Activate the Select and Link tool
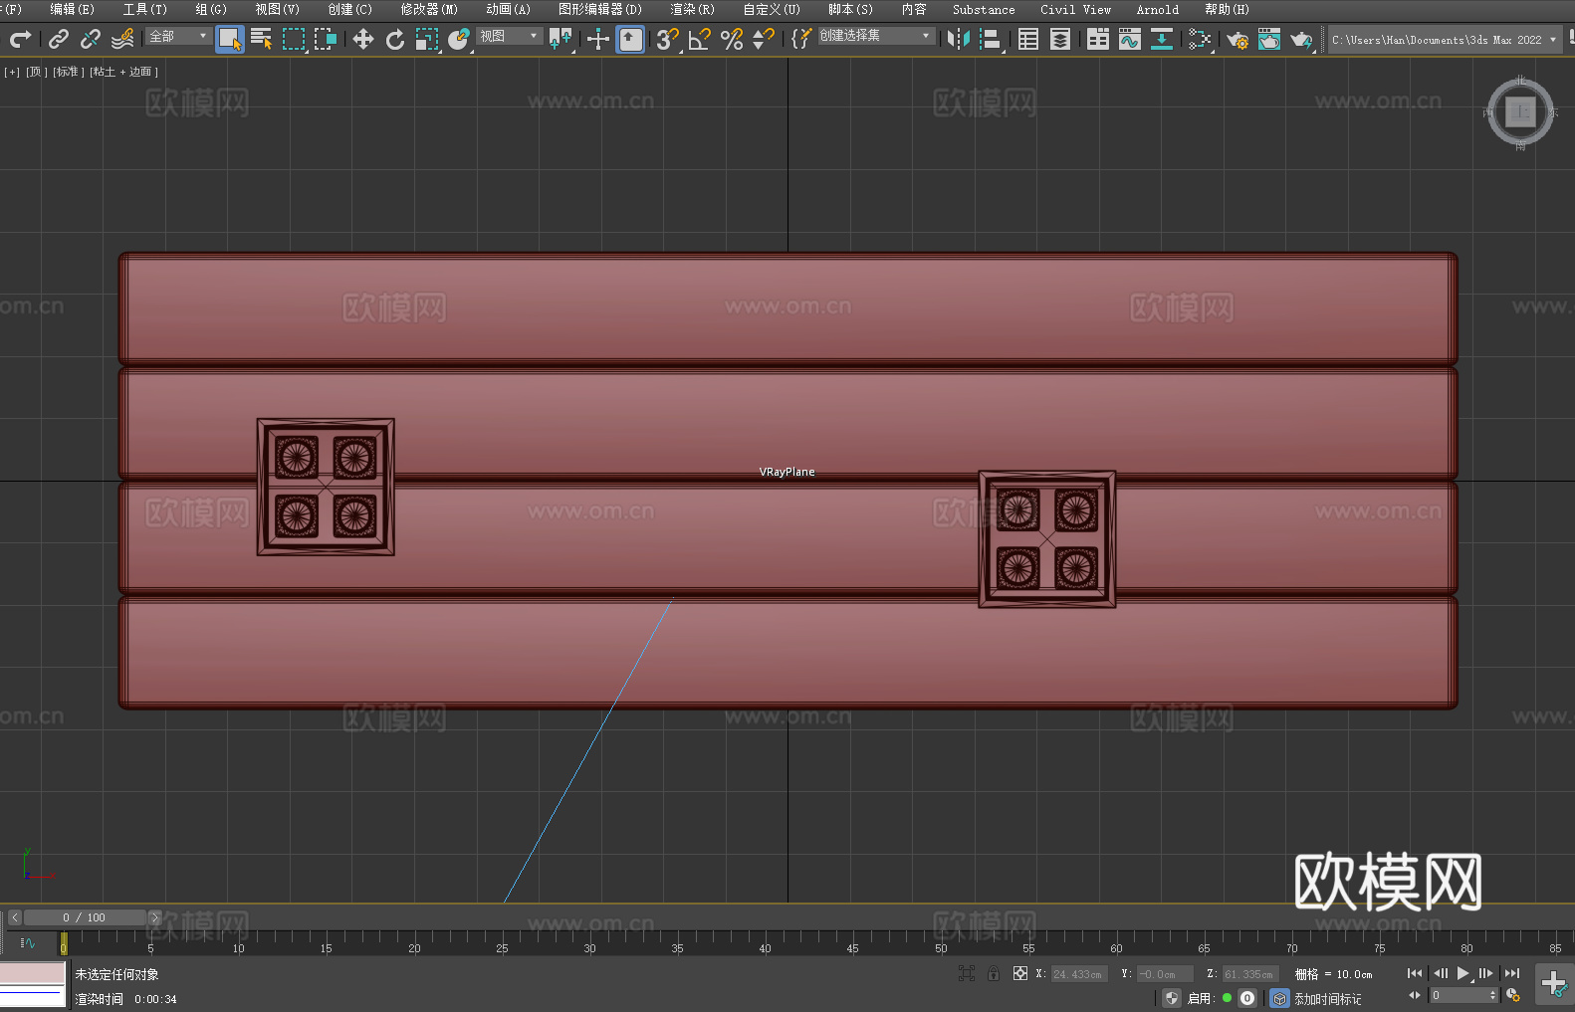1575x1012 pixels. tap(59, 39)
